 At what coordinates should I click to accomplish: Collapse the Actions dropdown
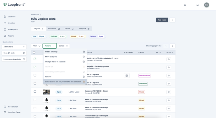pyautogui.click(x=50, y=46)
